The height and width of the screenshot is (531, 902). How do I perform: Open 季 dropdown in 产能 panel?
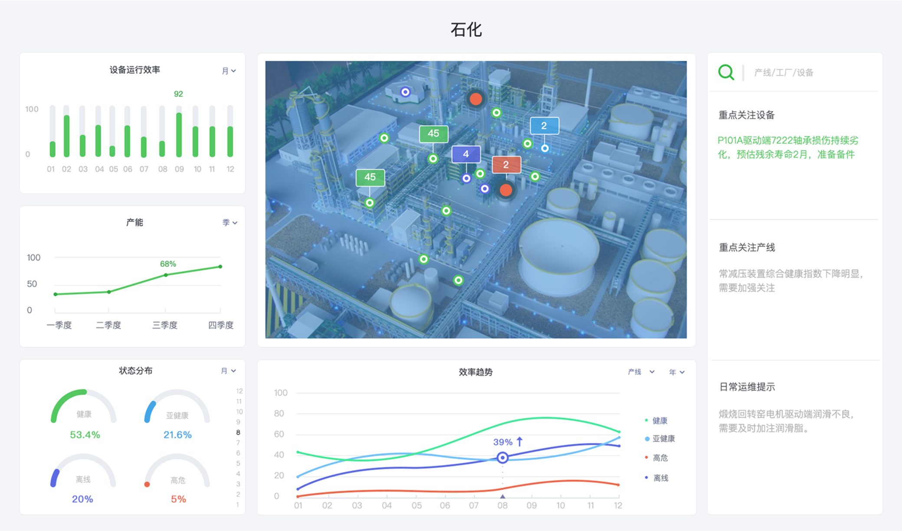point(230,222)
